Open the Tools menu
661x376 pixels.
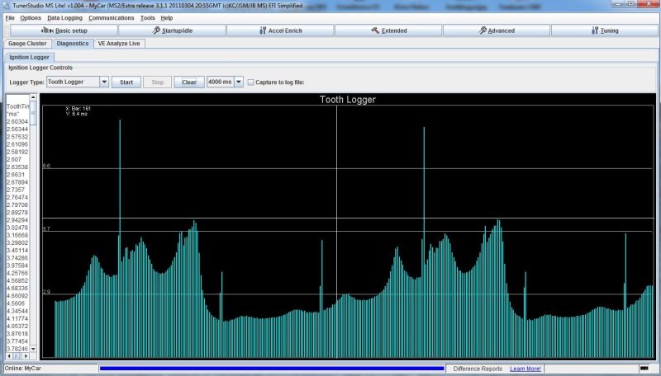tap(148, 17)
